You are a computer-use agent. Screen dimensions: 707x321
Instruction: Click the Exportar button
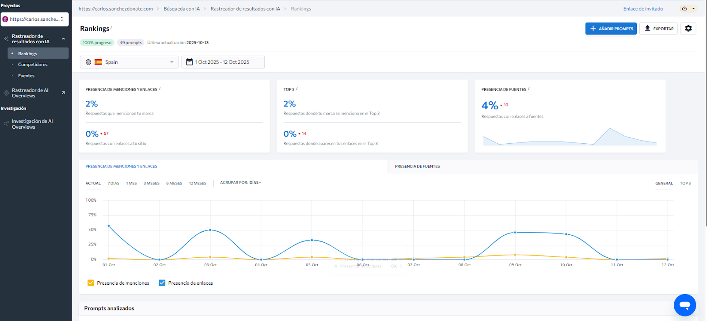[x=658, y=28]
